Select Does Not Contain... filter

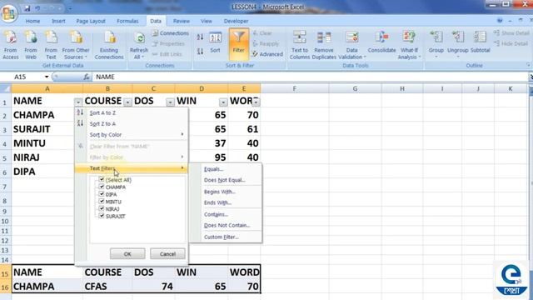click(227, 225)
